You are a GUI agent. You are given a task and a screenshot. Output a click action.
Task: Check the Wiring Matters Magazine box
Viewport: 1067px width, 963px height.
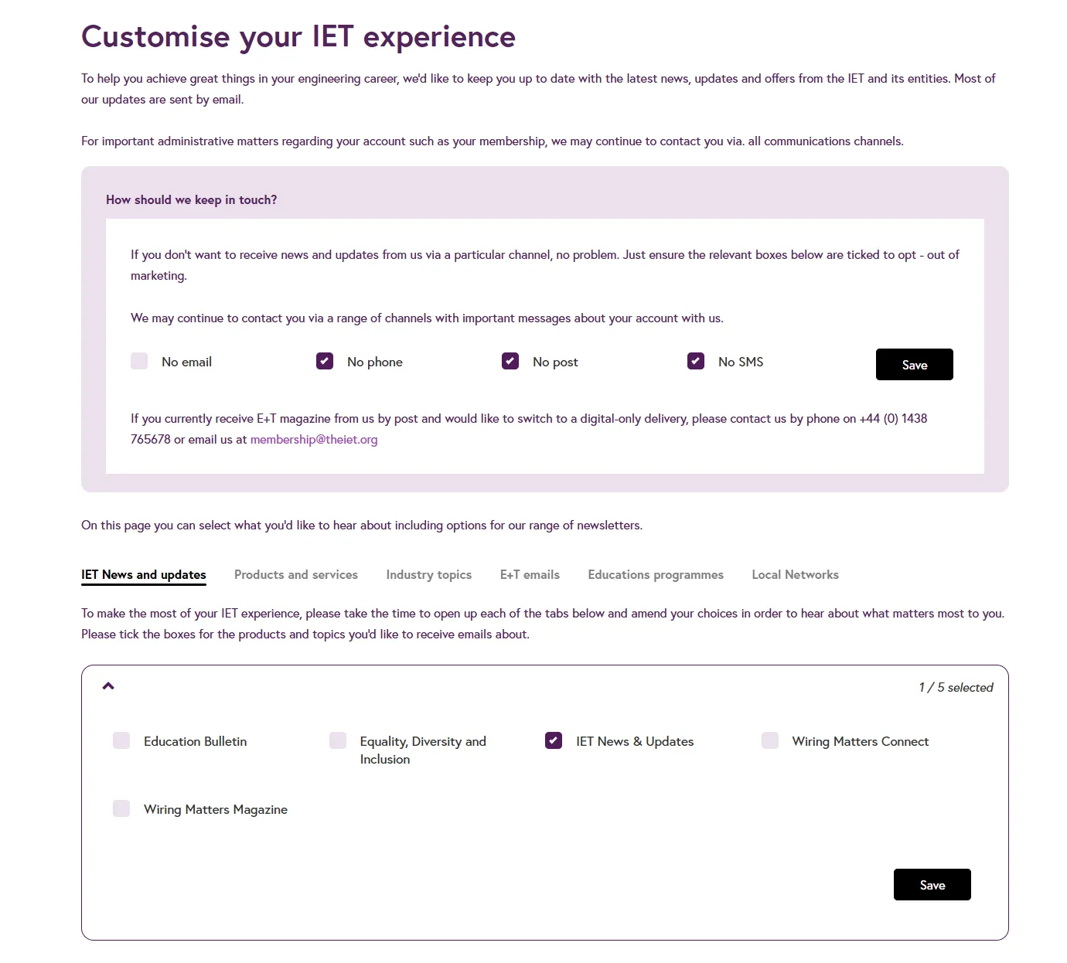pos(121,808)
